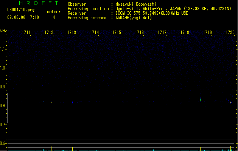Click the timestamp 02.06.06 17:10

(x=23, y=17)
